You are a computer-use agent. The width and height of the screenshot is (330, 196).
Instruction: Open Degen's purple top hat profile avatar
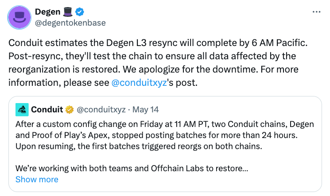click(19, 17)
